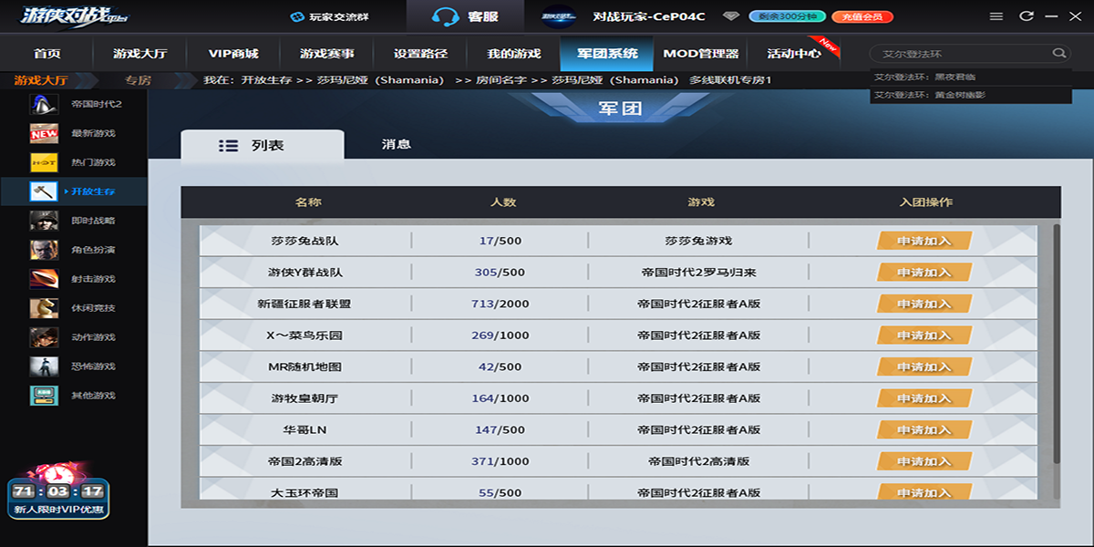Select 休闲竞技 category icon

pos(44,308)
